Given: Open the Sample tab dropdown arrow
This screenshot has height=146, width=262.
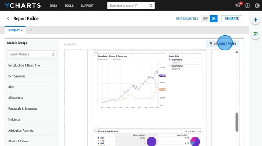Looking at the screenshot, I should pos(22,30).
